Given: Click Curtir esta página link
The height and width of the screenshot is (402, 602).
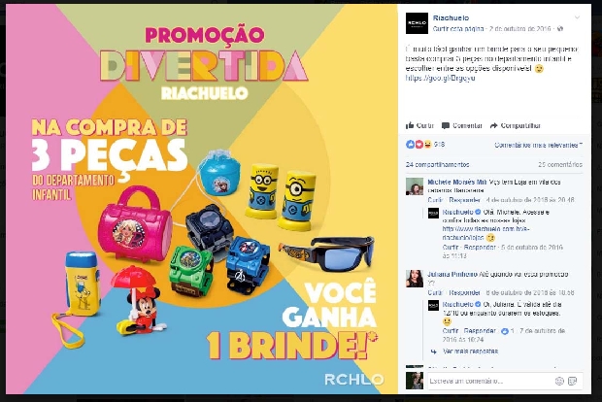Looking at the screenshot, I should point(458,29).
